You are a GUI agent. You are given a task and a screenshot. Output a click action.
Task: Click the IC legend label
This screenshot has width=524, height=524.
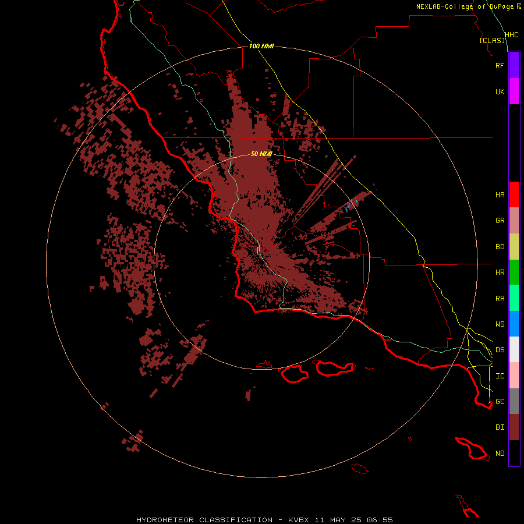500,376
